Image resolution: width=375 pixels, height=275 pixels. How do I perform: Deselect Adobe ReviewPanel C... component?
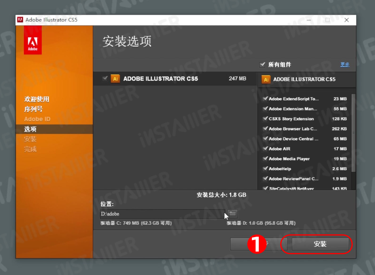point(265,179)
